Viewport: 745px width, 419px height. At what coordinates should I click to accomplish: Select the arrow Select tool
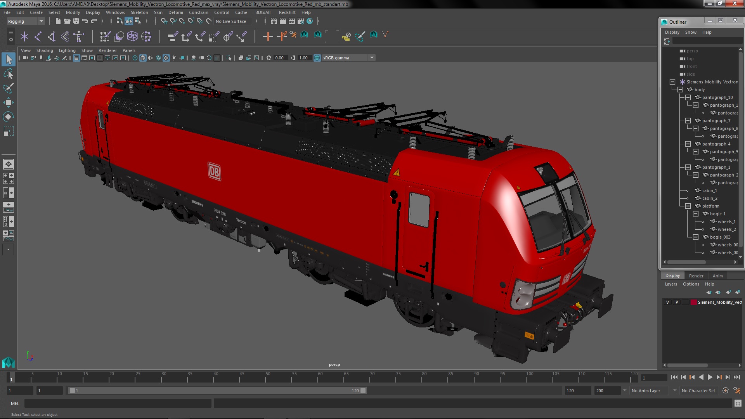pyautogui.click(x=9, y=59)
